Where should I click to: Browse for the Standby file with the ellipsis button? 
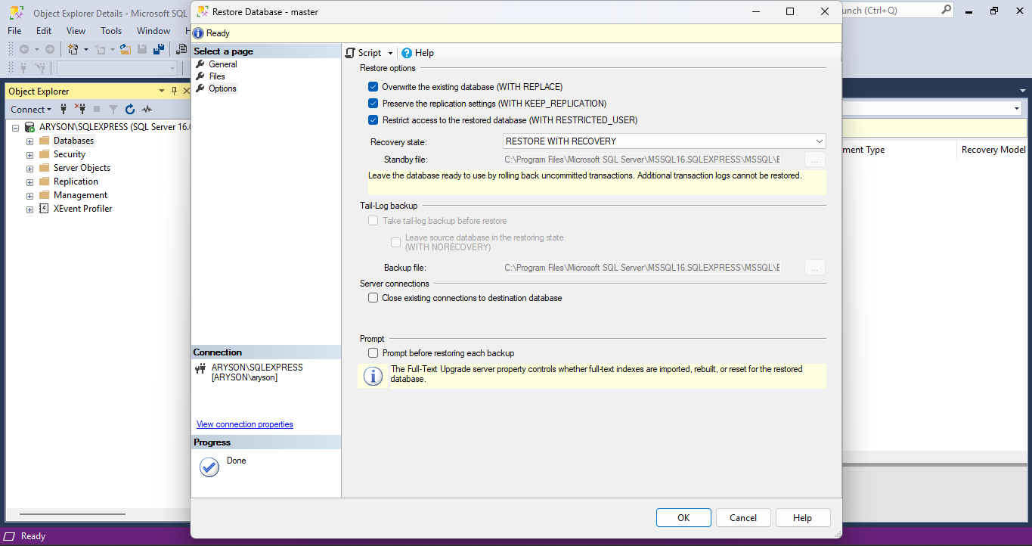814,159
